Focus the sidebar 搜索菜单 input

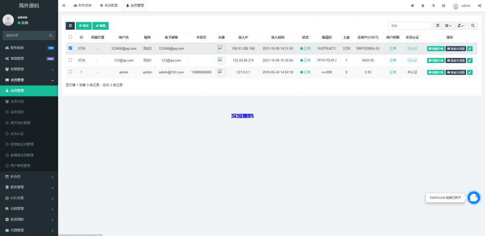coord(26,35)
